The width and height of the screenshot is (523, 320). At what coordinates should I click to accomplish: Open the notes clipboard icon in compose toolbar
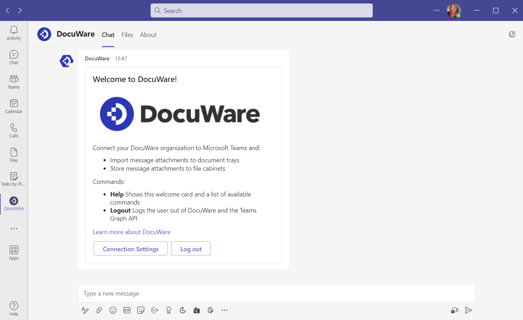(211, 310)
